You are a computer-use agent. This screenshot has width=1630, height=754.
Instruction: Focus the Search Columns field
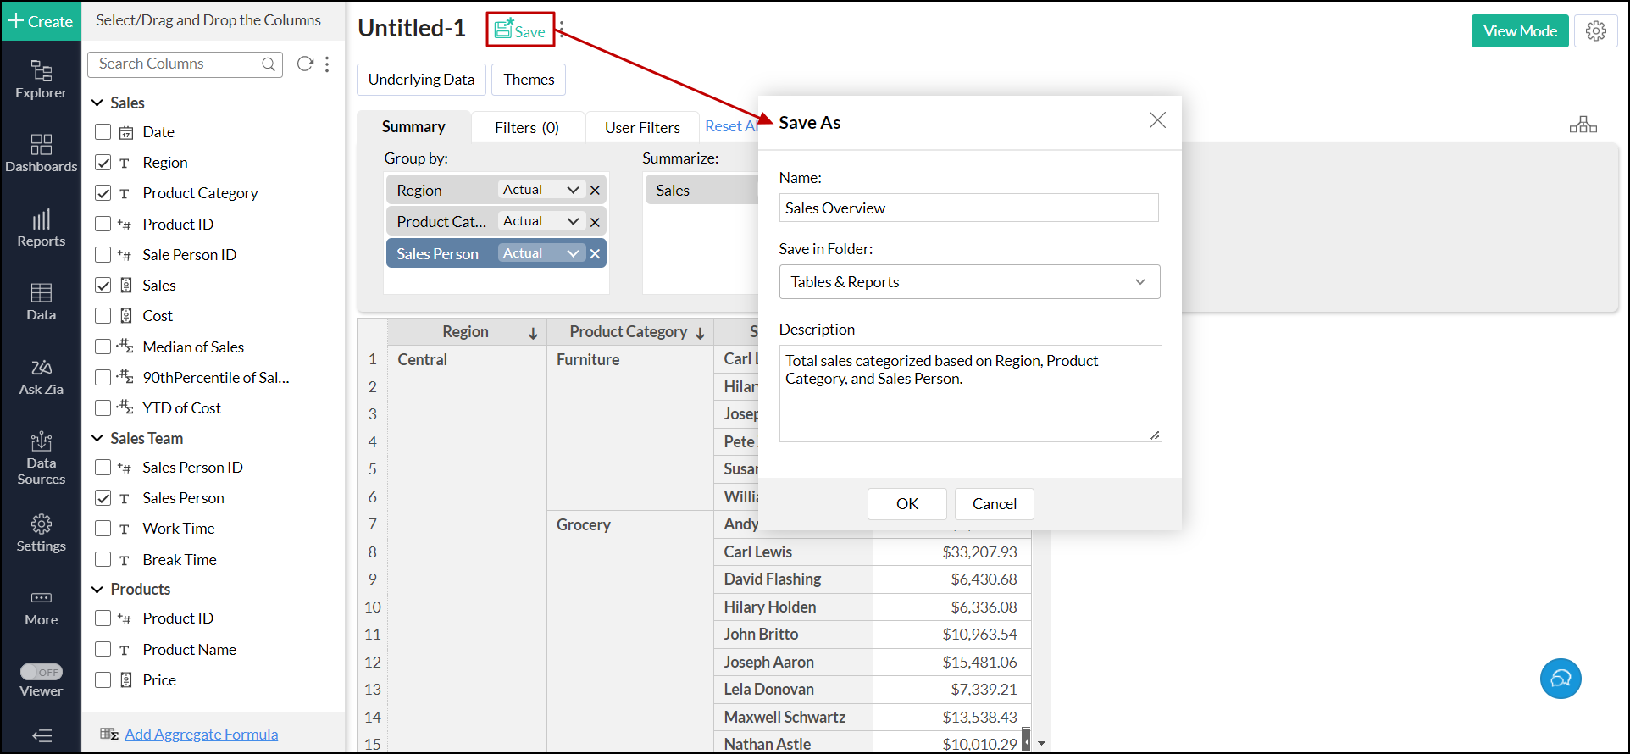185,64
